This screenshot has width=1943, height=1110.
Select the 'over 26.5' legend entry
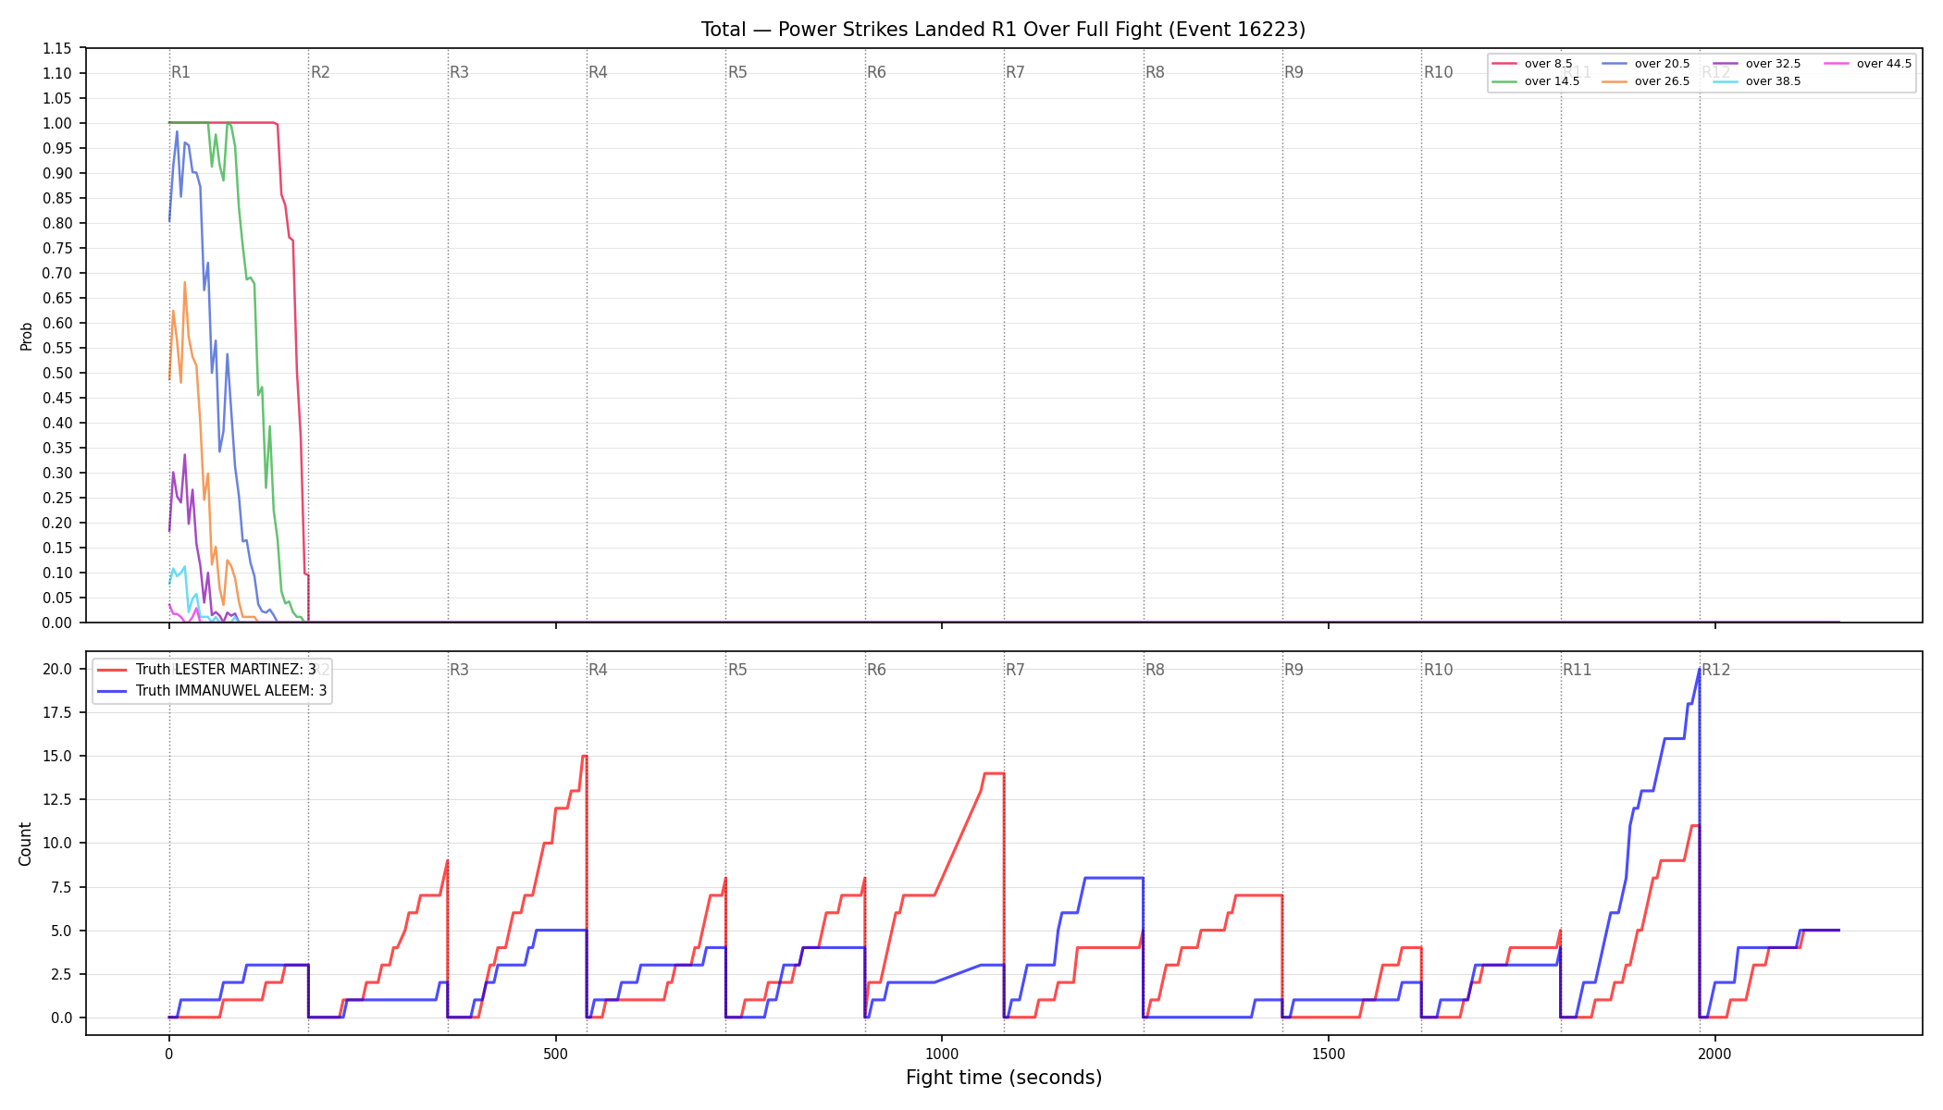coord(1646,81)
